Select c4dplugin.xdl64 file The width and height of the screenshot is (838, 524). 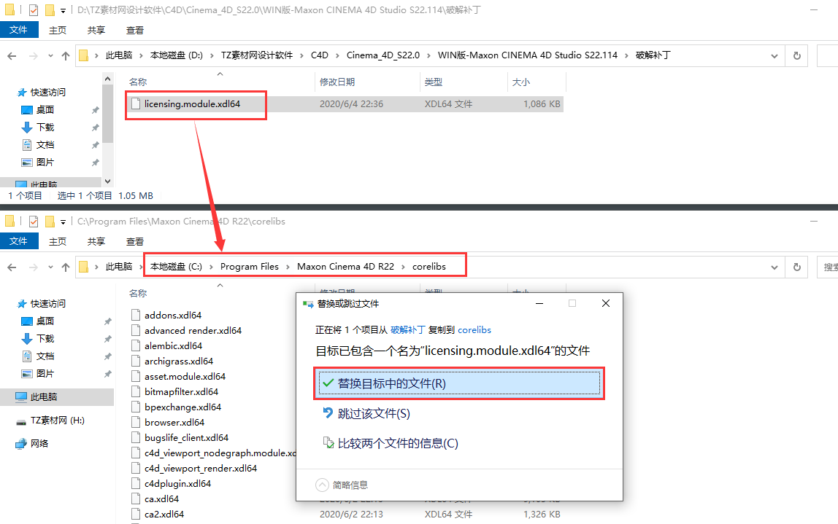click(177, 484)
